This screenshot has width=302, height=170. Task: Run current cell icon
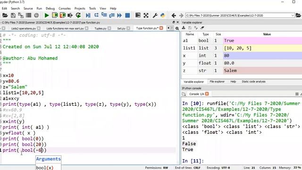(x=55, y=16)
